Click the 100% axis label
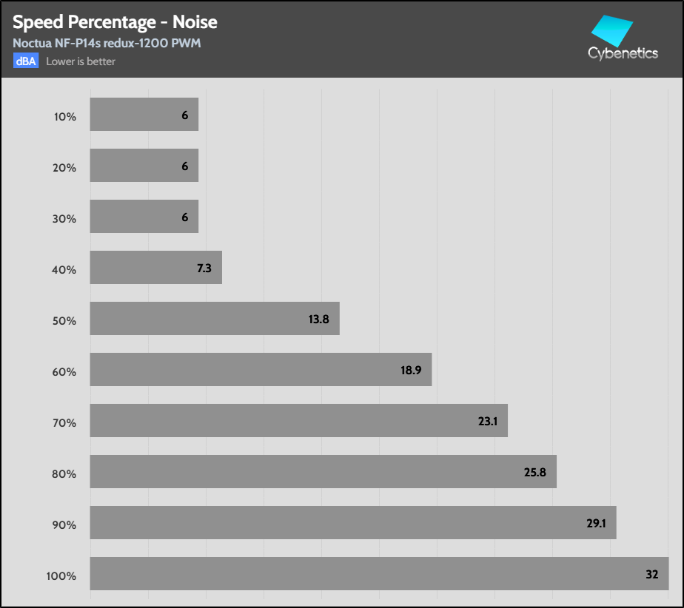Viewport: 684px width, 608px height. pyautogui.click(x=62, y=576)
